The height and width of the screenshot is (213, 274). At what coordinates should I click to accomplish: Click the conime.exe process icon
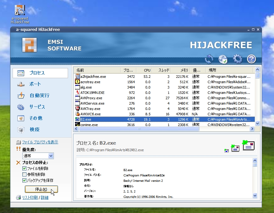[77, 124]
